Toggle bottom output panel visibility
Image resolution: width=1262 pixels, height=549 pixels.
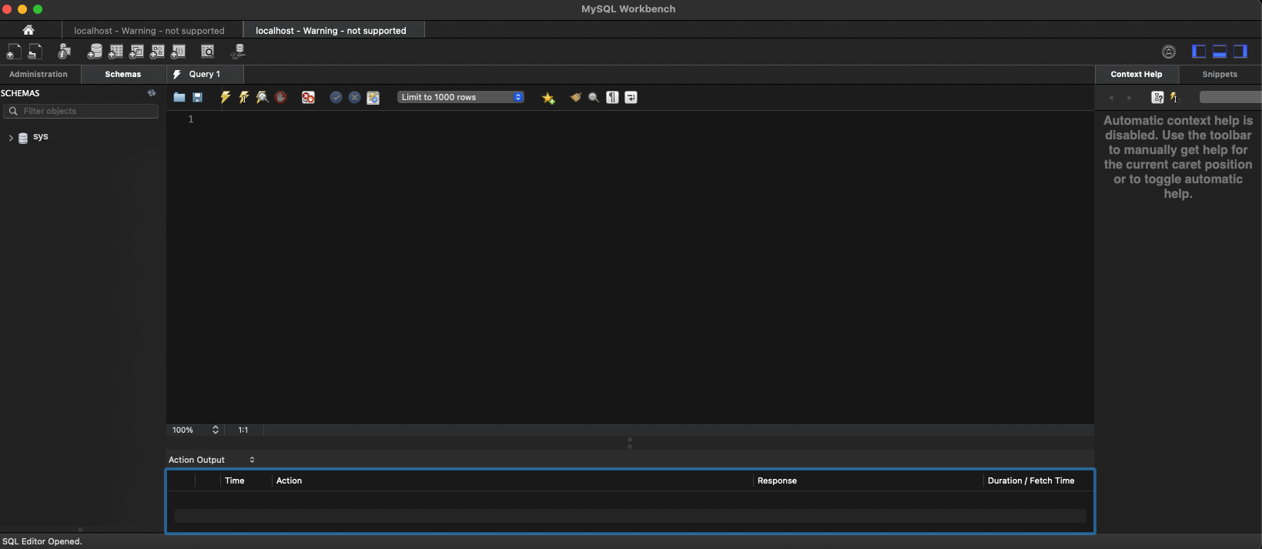tap(1220, 52)
